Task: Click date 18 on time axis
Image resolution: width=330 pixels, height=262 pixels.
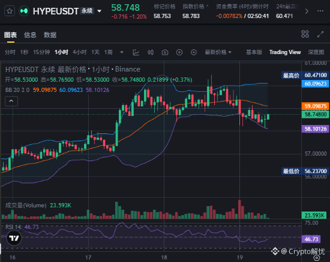Action: (x=164, y=257)
